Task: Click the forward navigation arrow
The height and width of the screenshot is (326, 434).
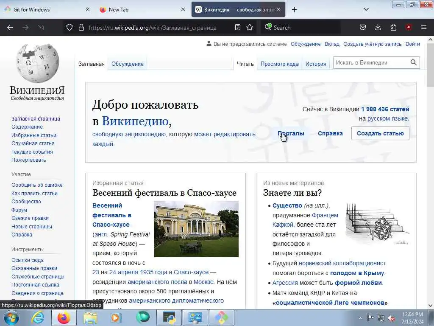Action: click(25, 28)
